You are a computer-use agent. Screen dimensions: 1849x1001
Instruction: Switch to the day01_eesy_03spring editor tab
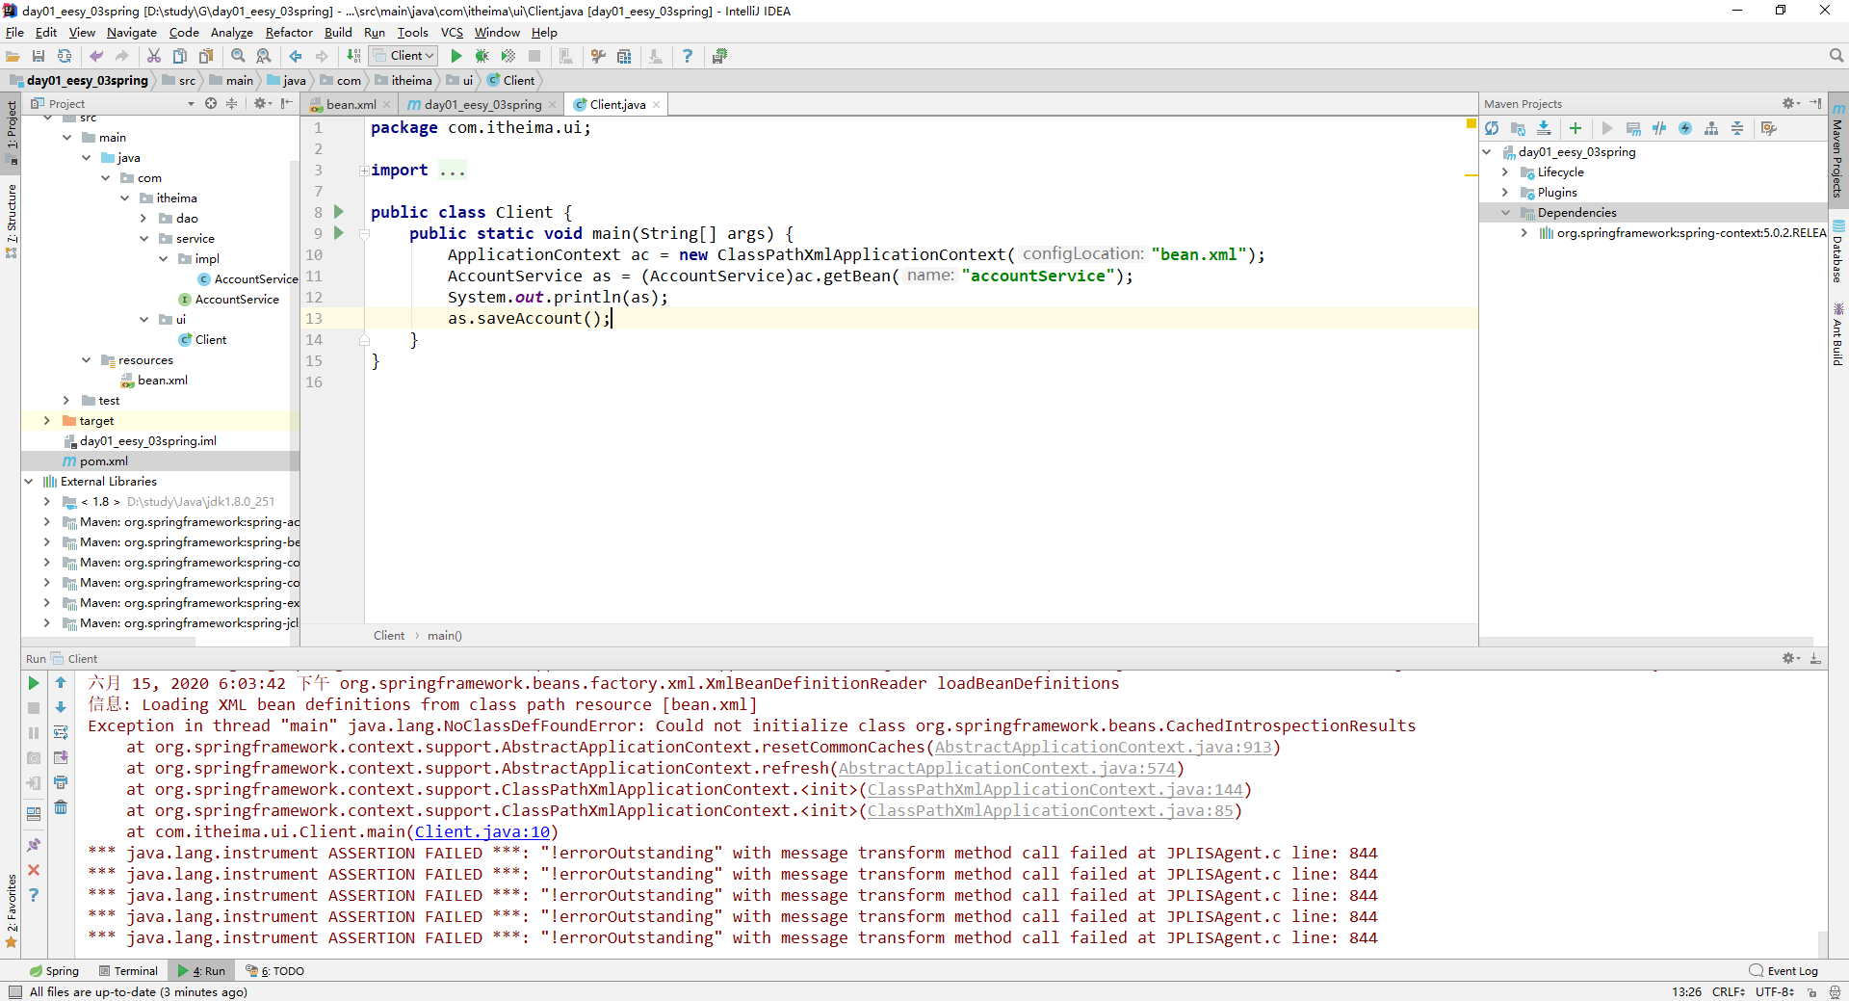tap(482, 104)
